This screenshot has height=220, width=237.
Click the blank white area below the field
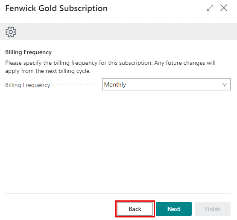click(118, 140)
